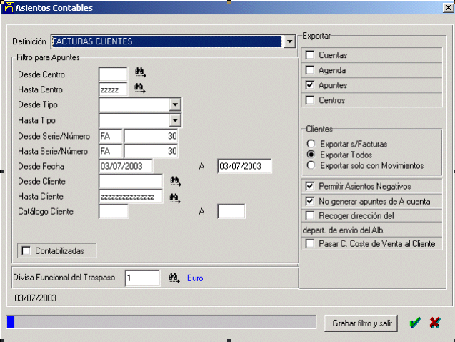Click the Desde Centro input field

113,74
